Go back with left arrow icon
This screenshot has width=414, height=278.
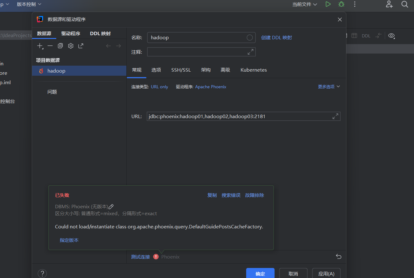pyautogui.click(x=108, y=46)
